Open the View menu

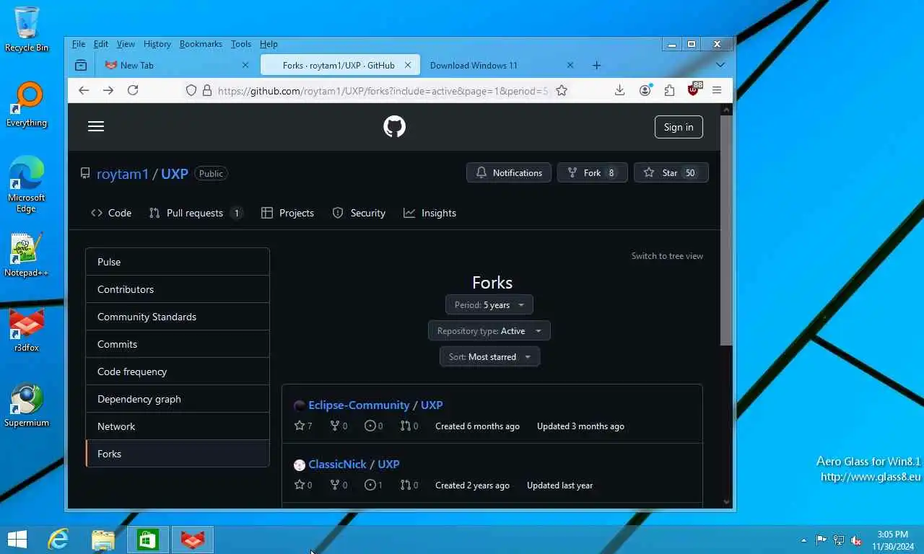coord(126,44)
